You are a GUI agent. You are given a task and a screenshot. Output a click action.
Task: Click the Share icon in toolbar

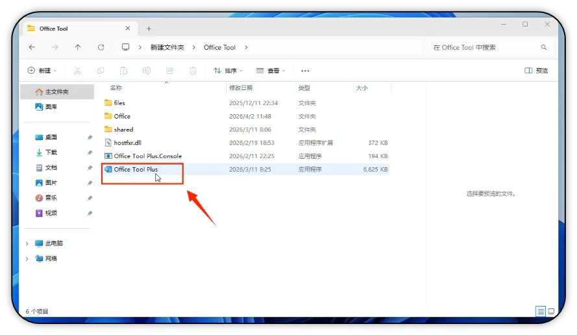pyautogui.click(x=169, y=71)
